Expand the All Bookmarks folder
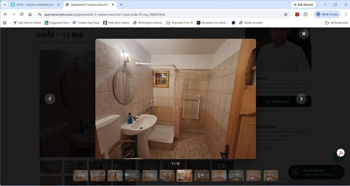 tap(336, 23)
